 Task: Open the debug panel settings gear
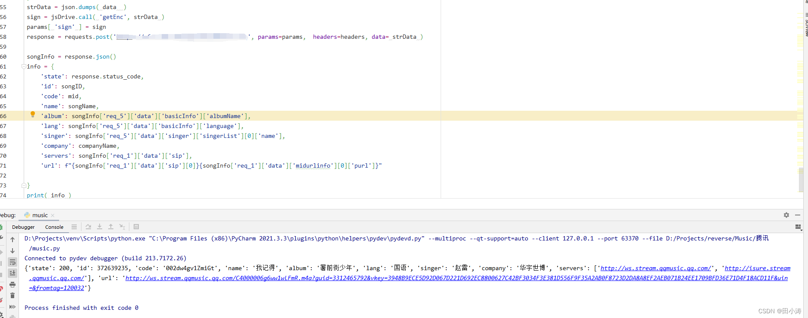pyautogui.click(x=786, y=215)
